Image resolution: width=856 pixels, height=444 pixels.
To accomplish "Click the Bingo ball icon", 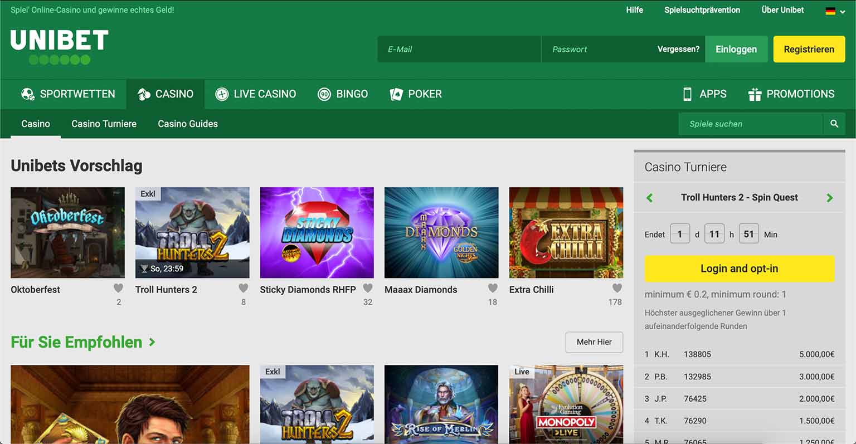I will click(324, 94).
